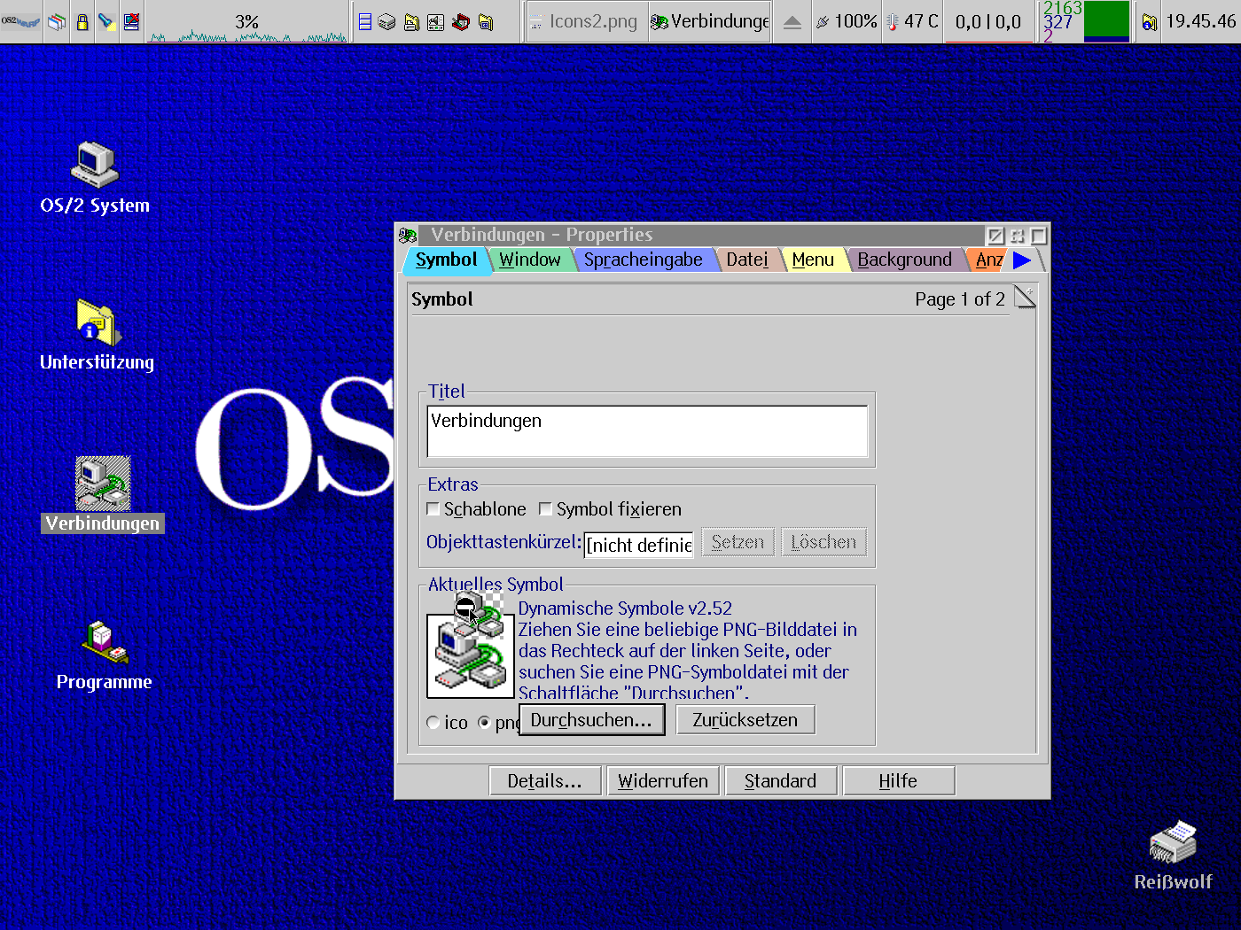Click the Dynamische Symbole v2.52 text
Image resolution: width=1241 pixels, height=930 pixels.
coord(625,608)
